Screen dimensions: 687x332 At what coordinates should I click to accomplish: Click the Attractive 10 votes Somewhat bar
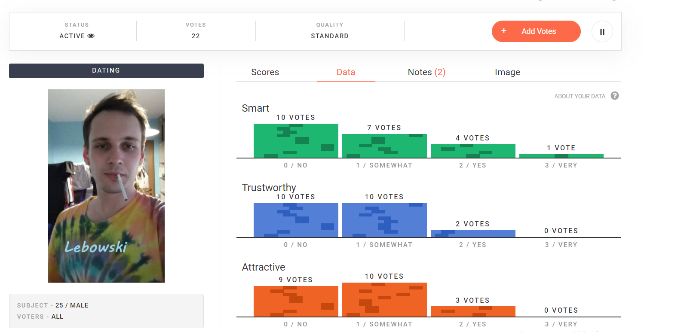point(384,300)
